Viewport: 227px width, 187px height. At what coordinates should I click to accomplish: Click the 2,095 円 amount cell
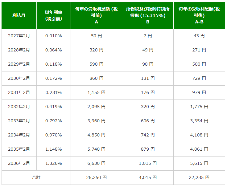(96, 107)
